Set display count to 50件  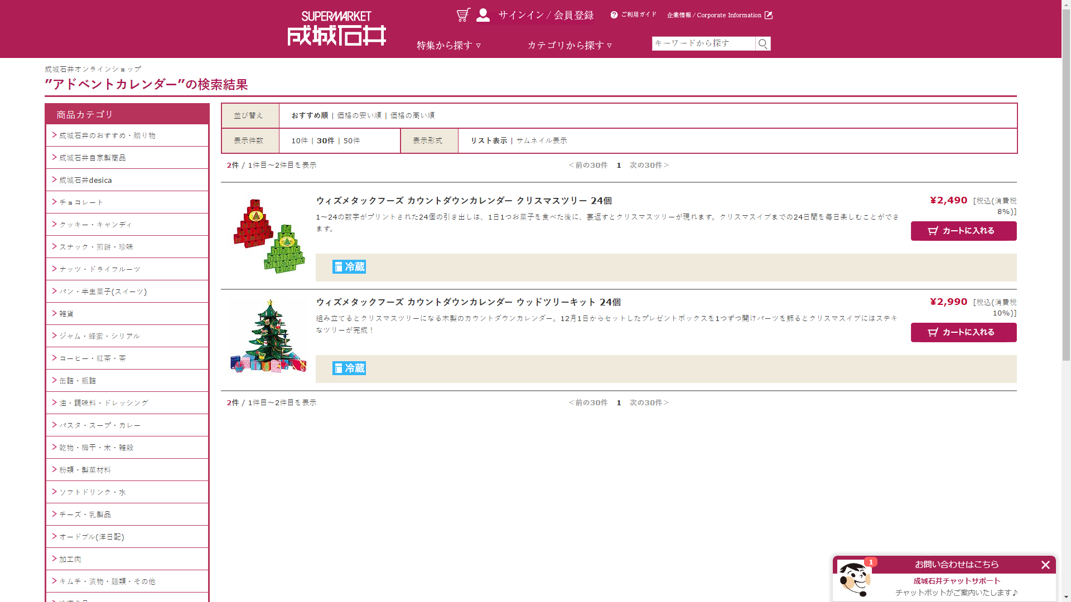coord(351,140)
